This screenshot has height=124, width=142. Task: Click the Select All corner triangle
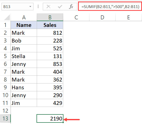(x=7, y=17)
